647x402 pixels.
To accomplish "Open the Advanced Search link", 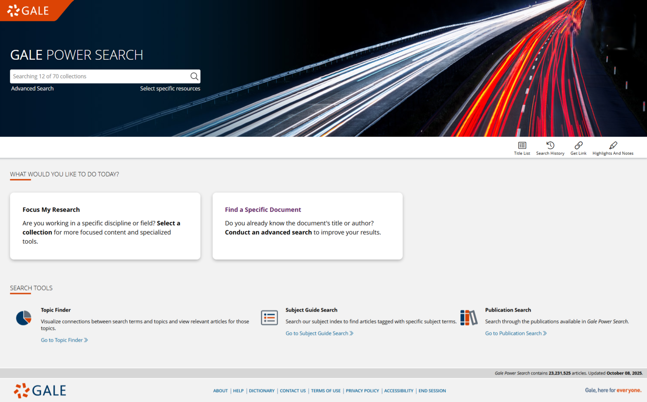I will (x=32, y=89).
